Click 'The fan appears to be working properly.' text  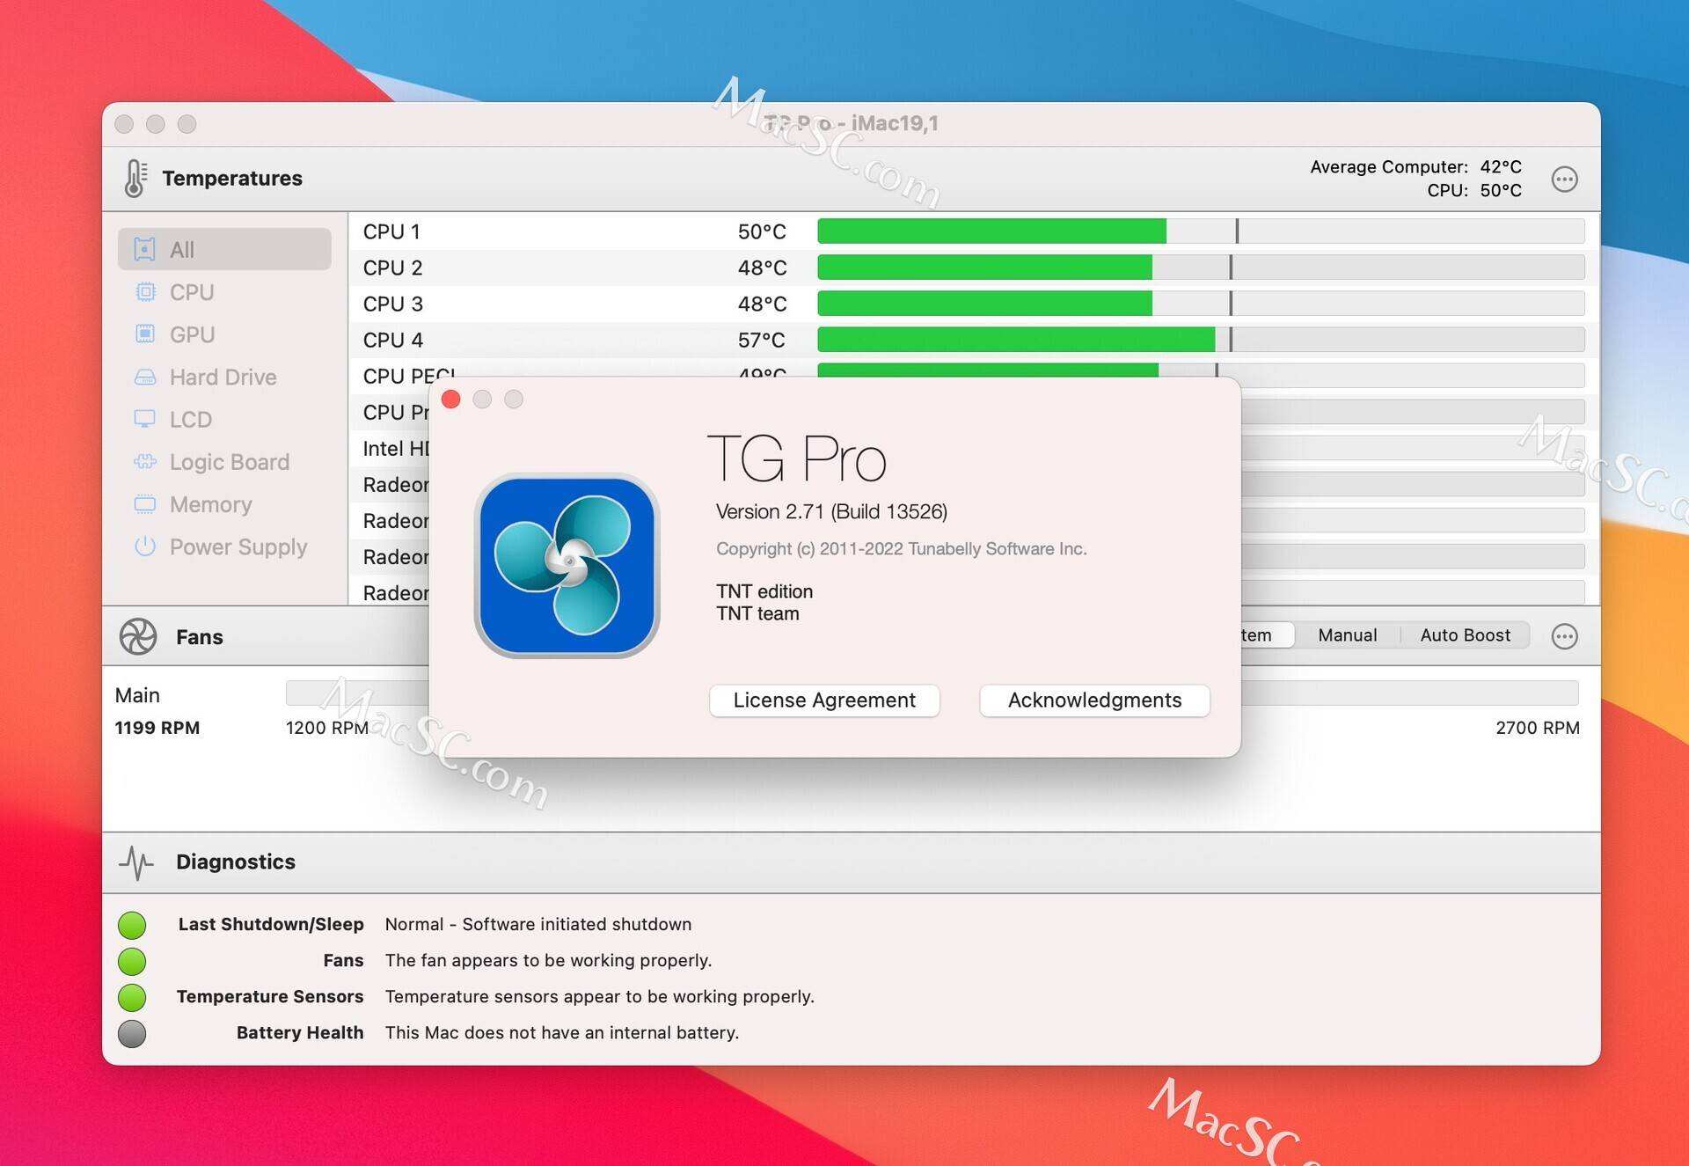[549, 960]
